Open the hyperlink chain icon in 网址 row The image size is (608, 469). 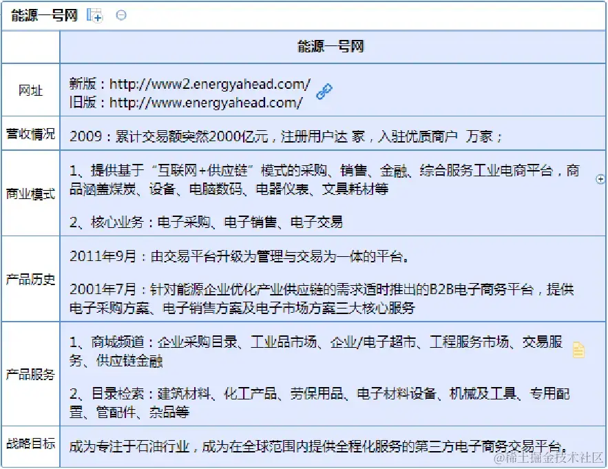324,92
